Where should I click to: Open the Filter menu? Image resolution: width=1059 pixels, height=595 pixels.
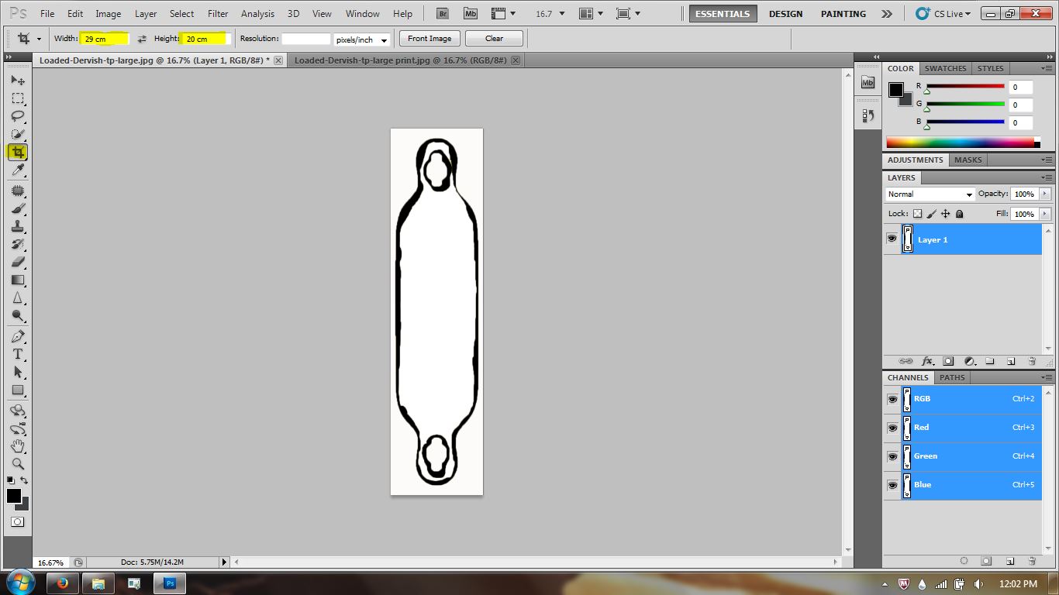(x=217, y=13)
